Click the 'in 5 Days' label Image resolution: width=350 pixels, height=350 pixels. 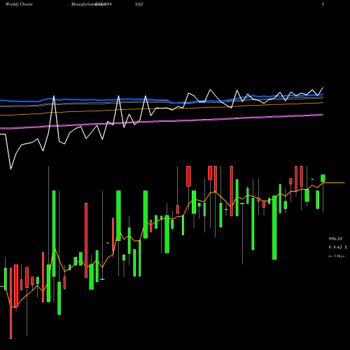tap(336, 256)
